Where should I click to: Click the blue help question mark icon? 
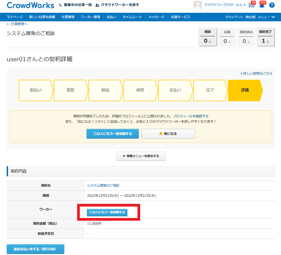[x=272, y=5]
